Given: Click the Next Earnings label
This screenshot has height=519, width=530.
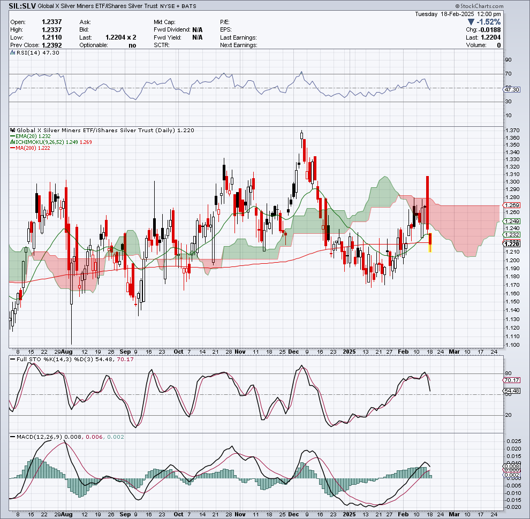Looking at the screenshot, I should [239, 45].
